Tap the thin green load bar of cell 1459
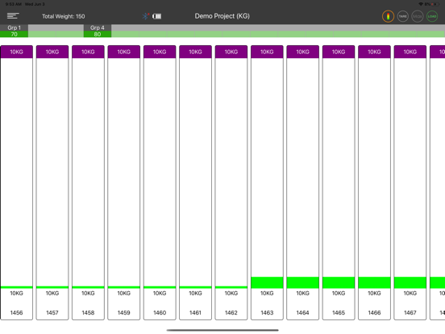This screenshot has width=445, height=334. (x=123, y=287)
